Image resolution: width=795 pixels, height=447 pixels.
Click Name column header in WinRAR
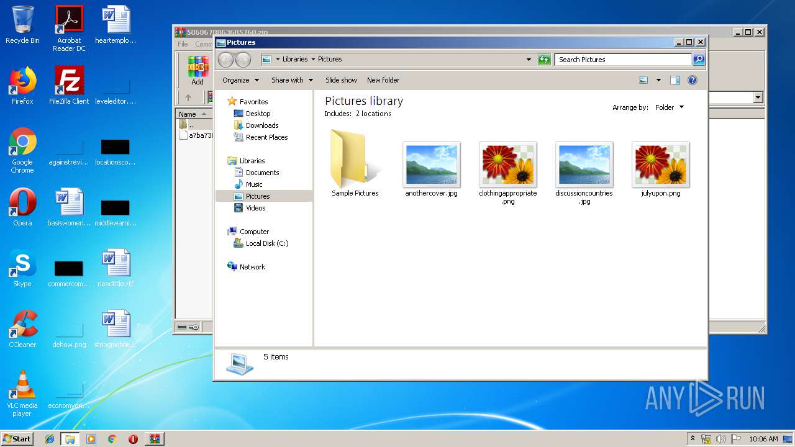194,114
